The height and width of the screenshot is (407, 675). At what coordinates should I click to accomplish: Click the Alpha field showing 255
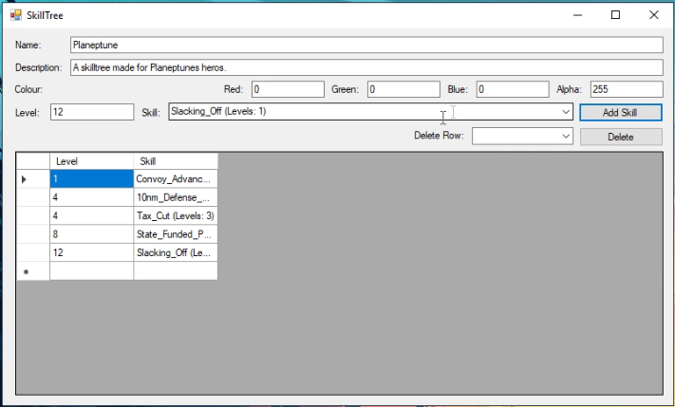627,89
